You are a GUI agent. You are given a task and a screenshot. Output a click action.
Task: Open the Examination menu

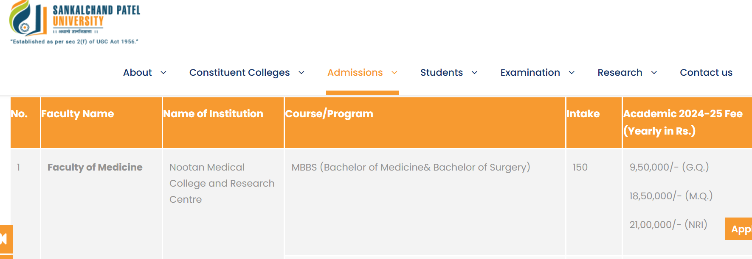pyautogui.click(x=530, y=72)
